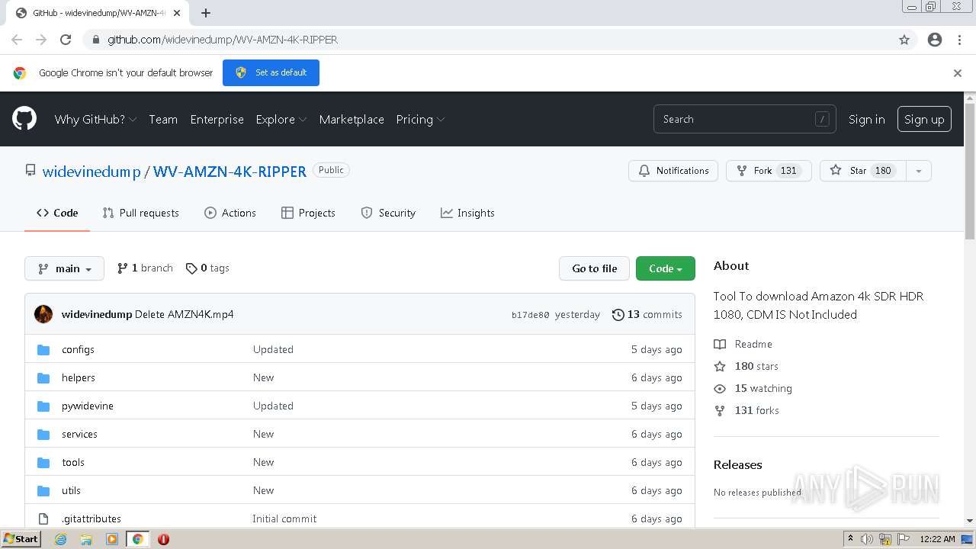Switch to the Pull requests tab

pyautogui.click(x=141, y=213)
